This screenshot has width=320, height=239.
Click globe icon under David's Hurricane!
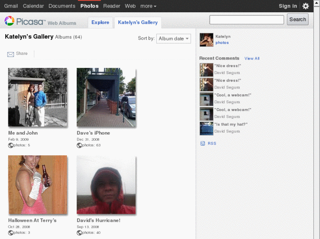click(79, 232)
